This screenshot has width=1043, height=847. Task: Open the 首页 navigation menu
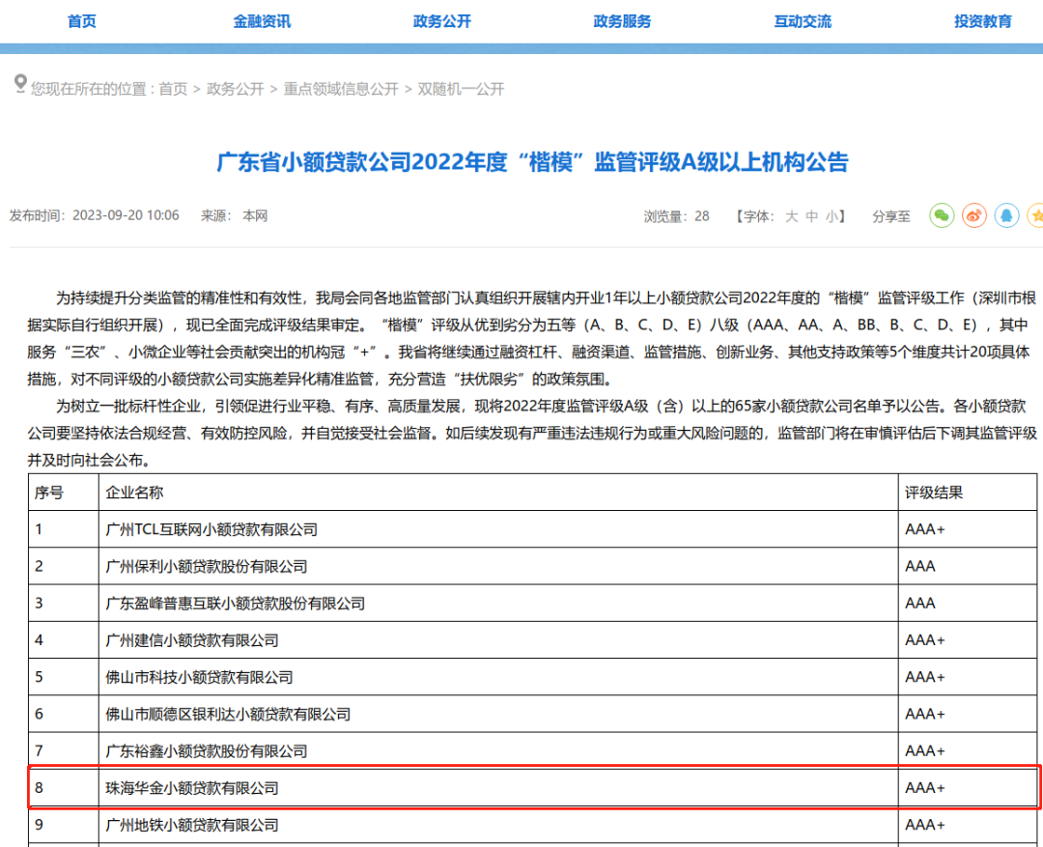point(82,21)
